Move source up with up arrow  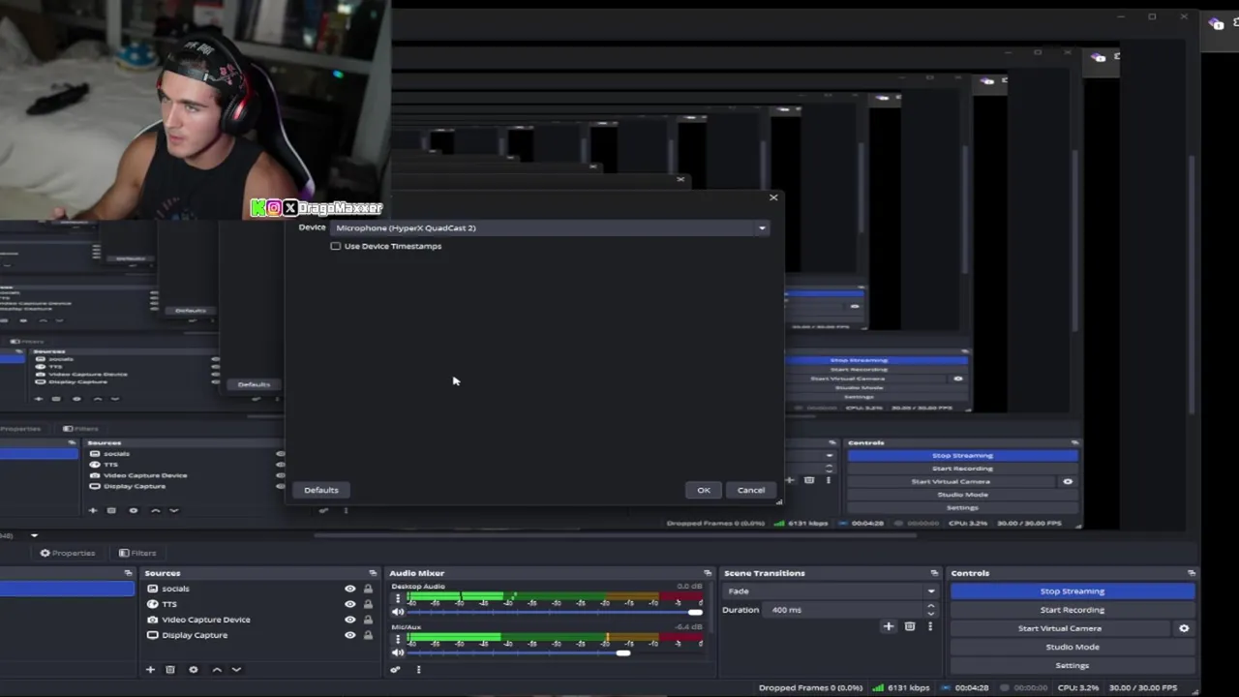(217, 669)
